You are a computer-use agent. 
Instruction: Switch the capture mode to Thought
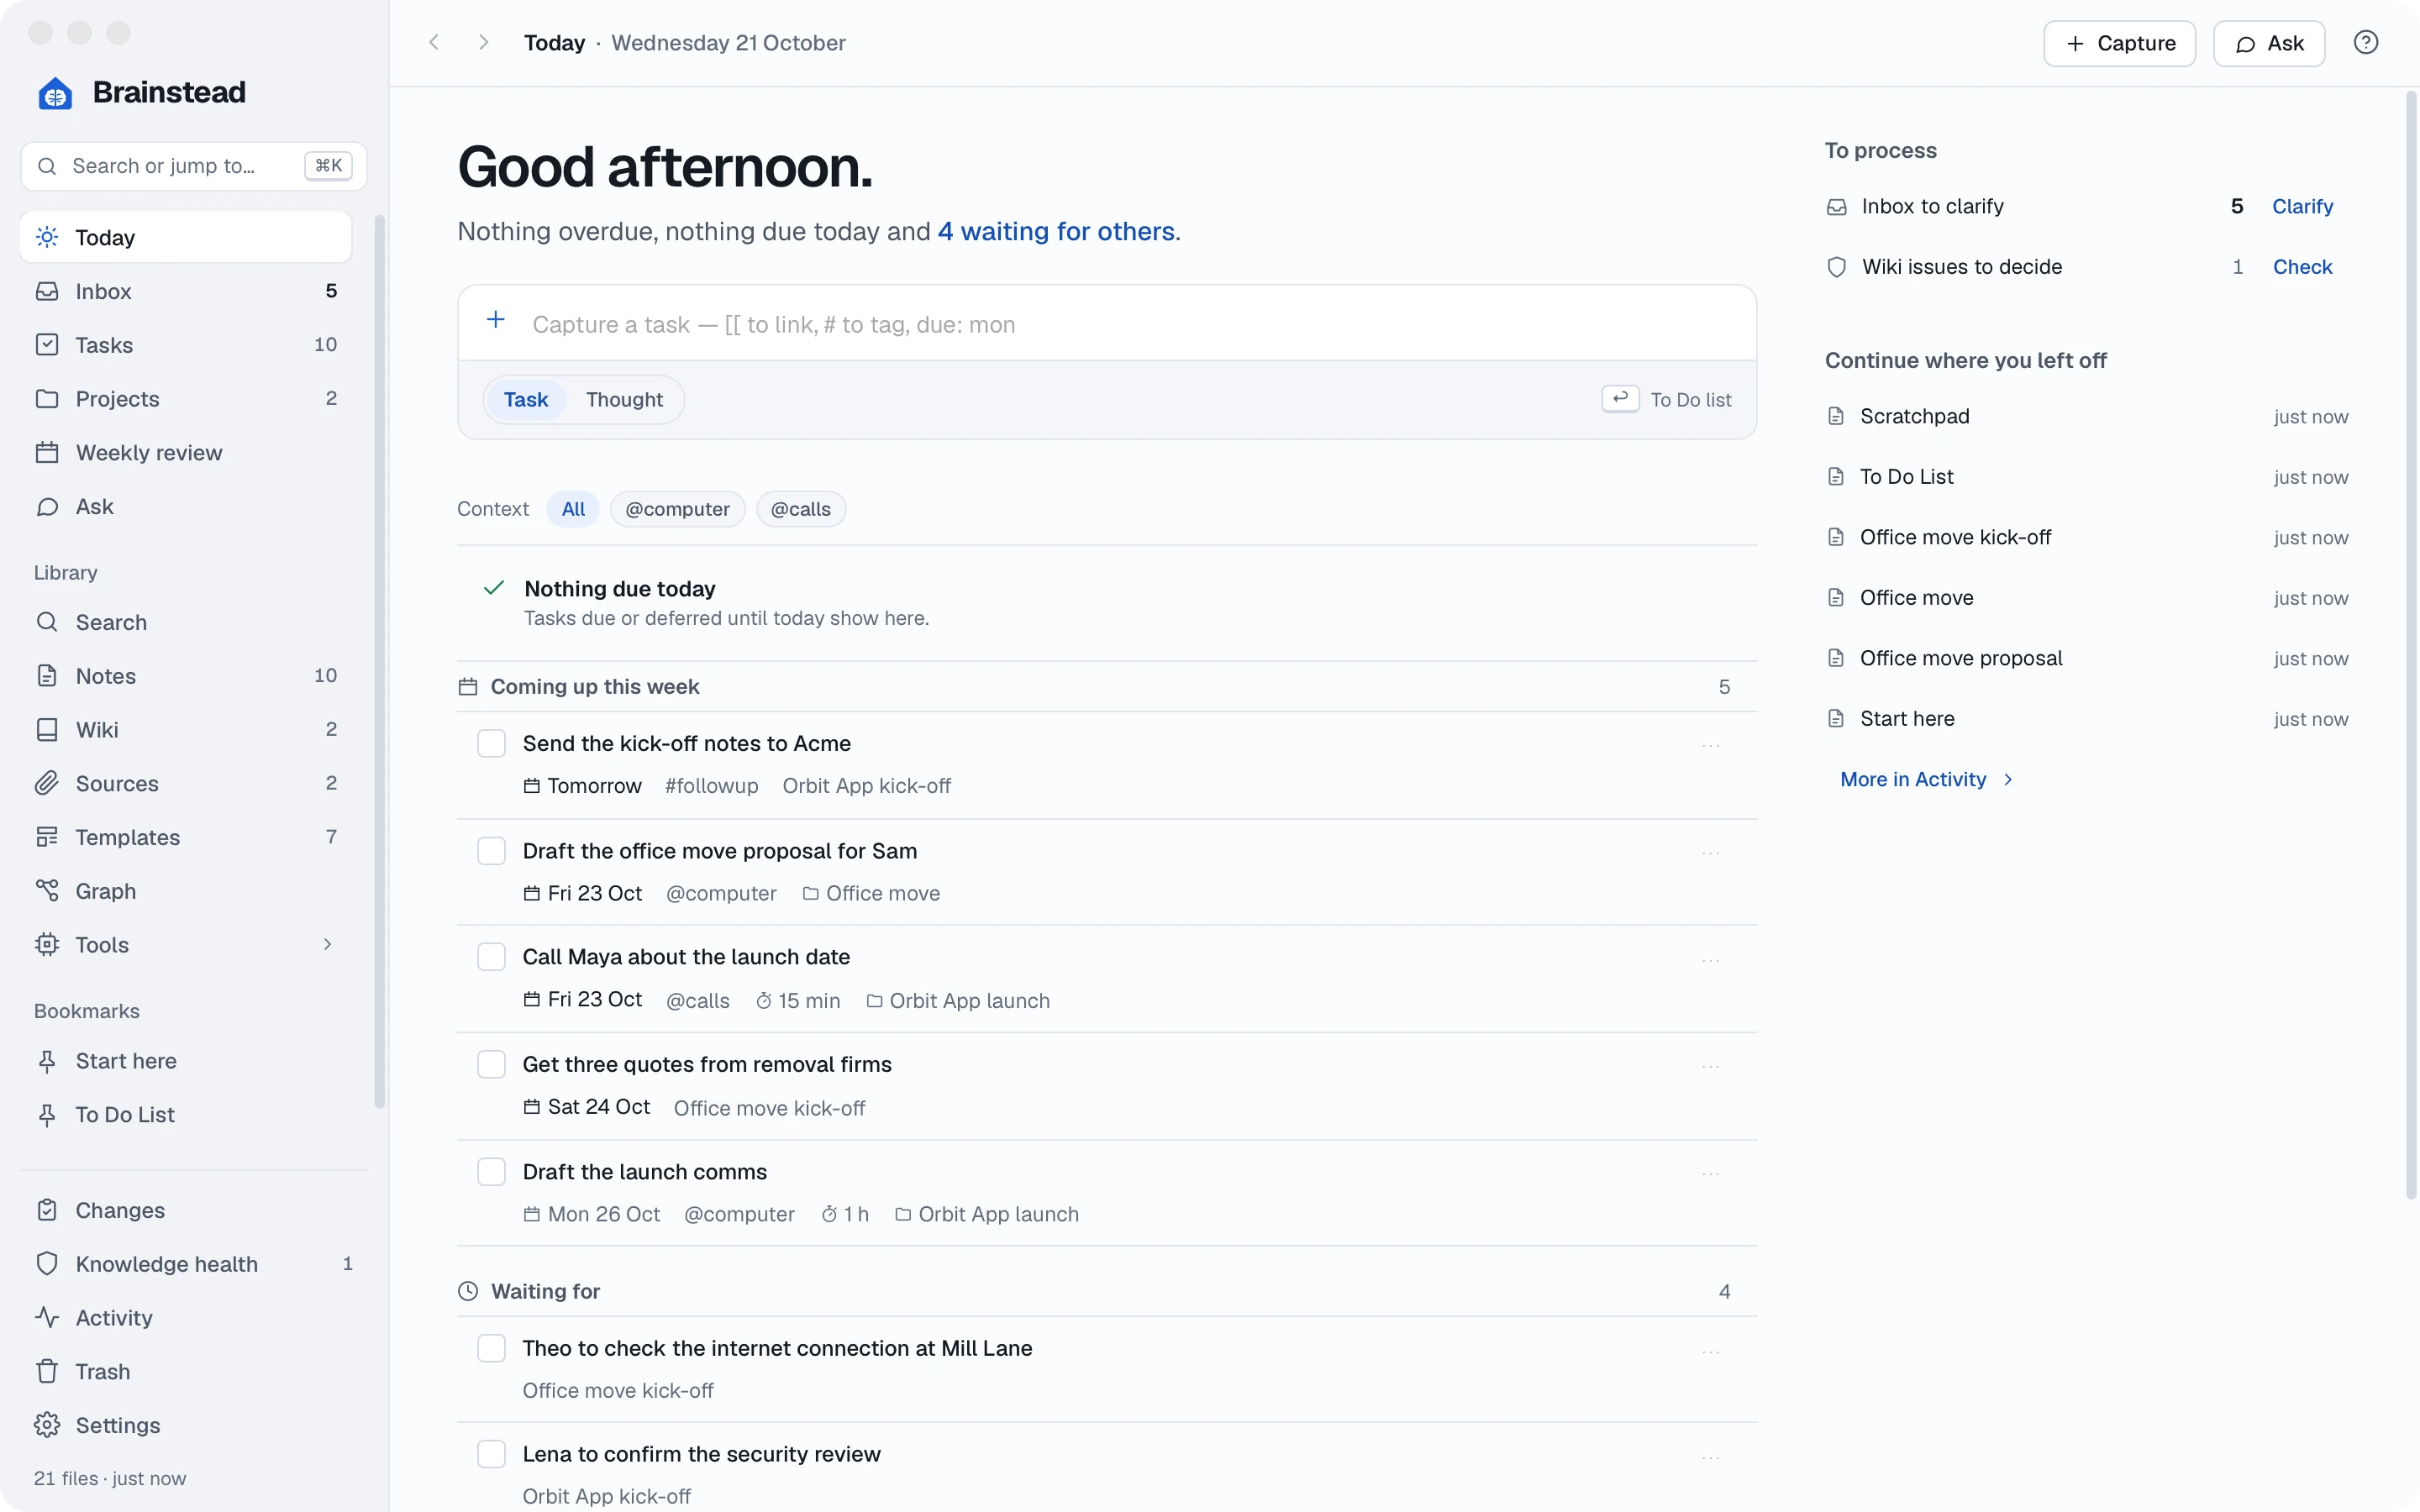click(x=624, y=399)
